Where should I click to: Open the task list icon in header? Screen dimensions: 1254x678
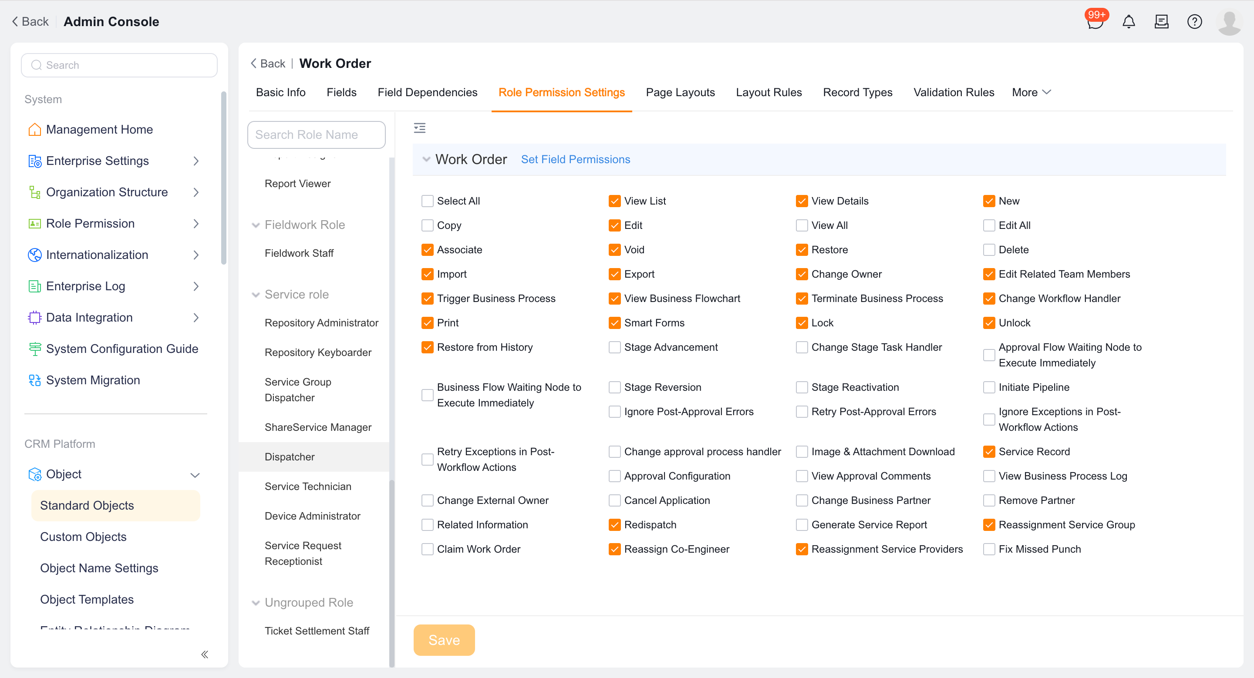(1162, 22)
